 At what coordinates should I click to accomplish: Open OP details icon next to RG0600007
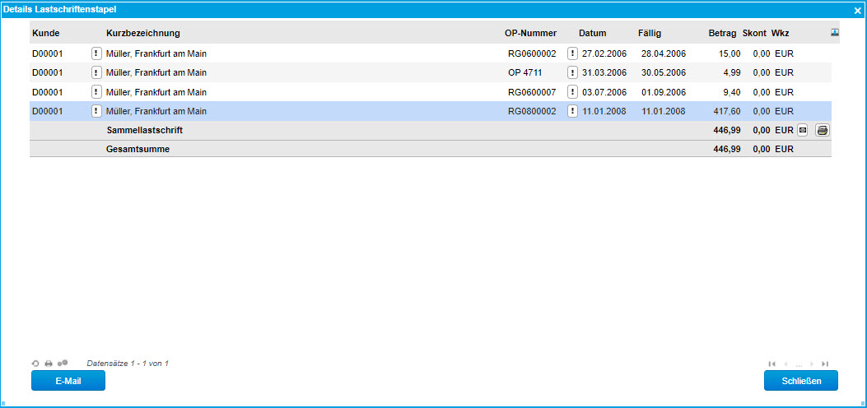[x=573, y=91]
